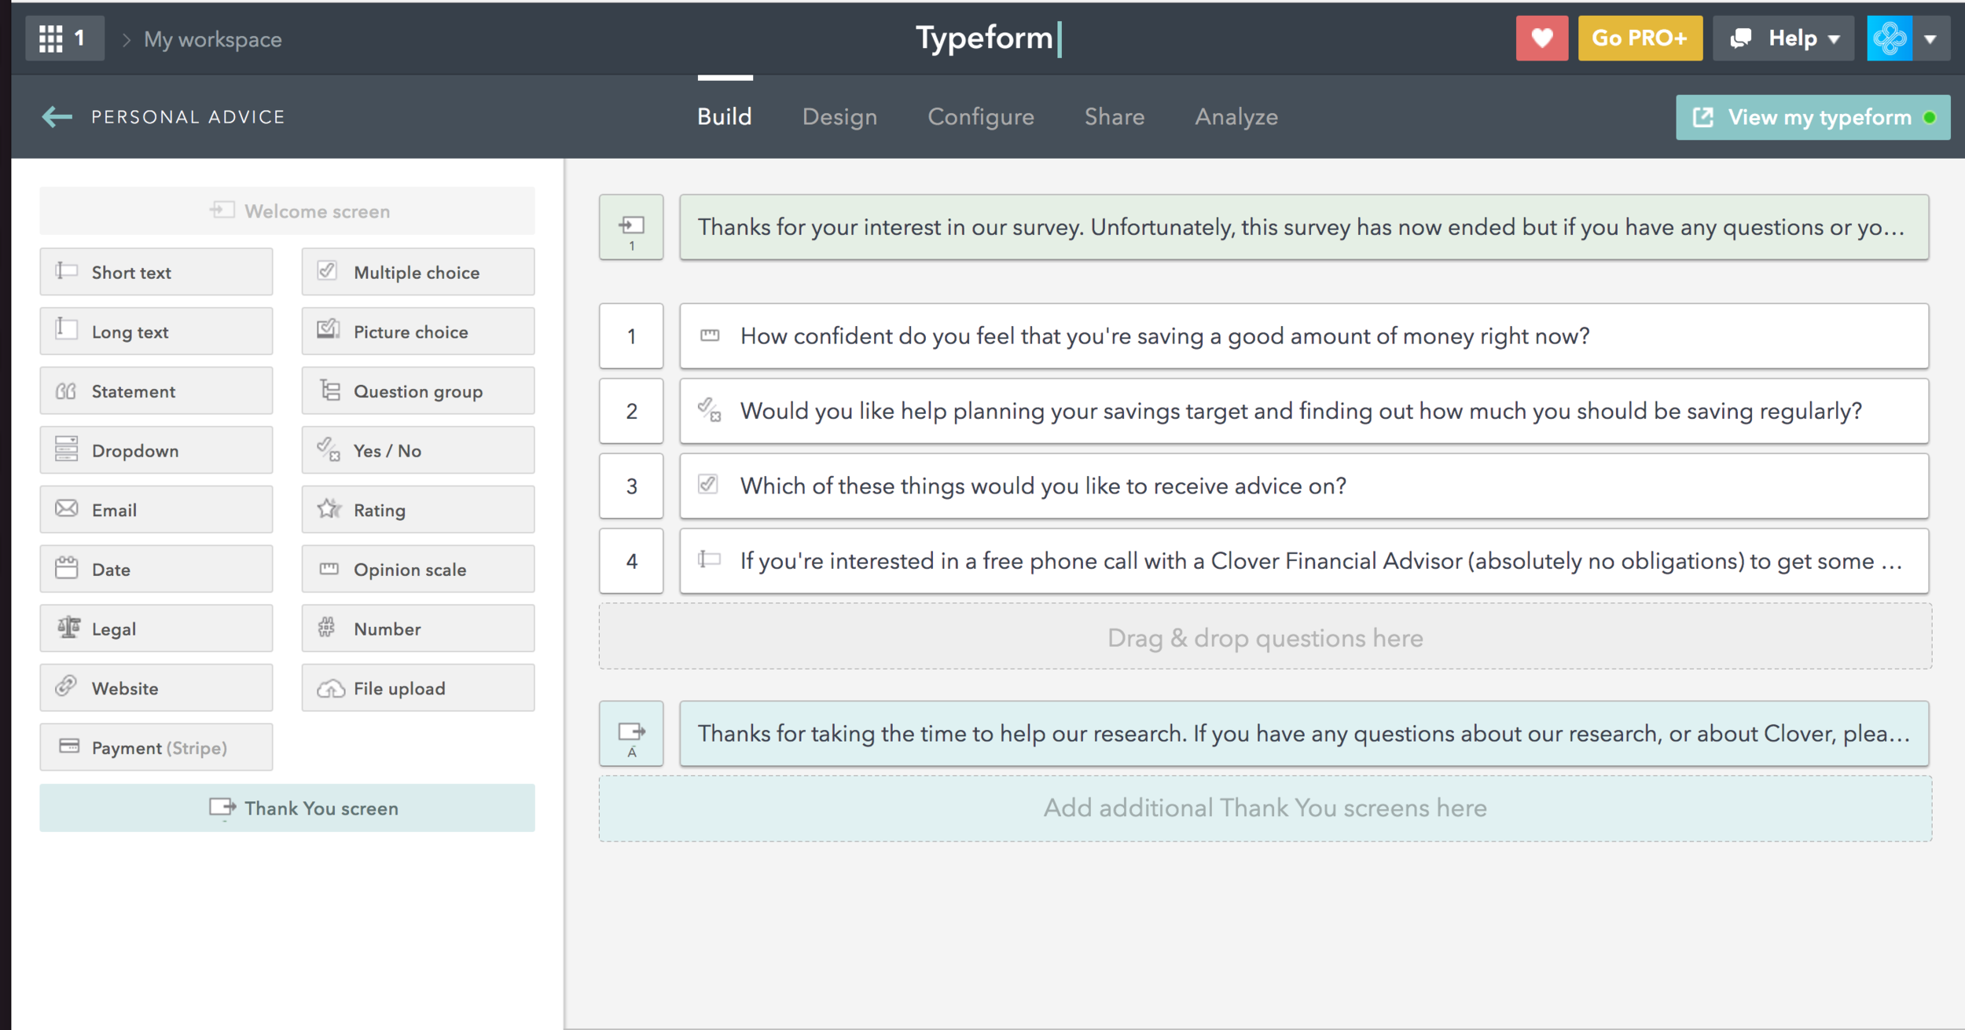Open the apps grid icon
The image size is (1965, 1030).
[x=51, y=38]
